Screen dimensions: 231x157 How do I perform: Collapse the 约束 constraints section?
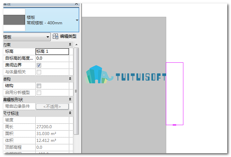[x=70, y=44]
